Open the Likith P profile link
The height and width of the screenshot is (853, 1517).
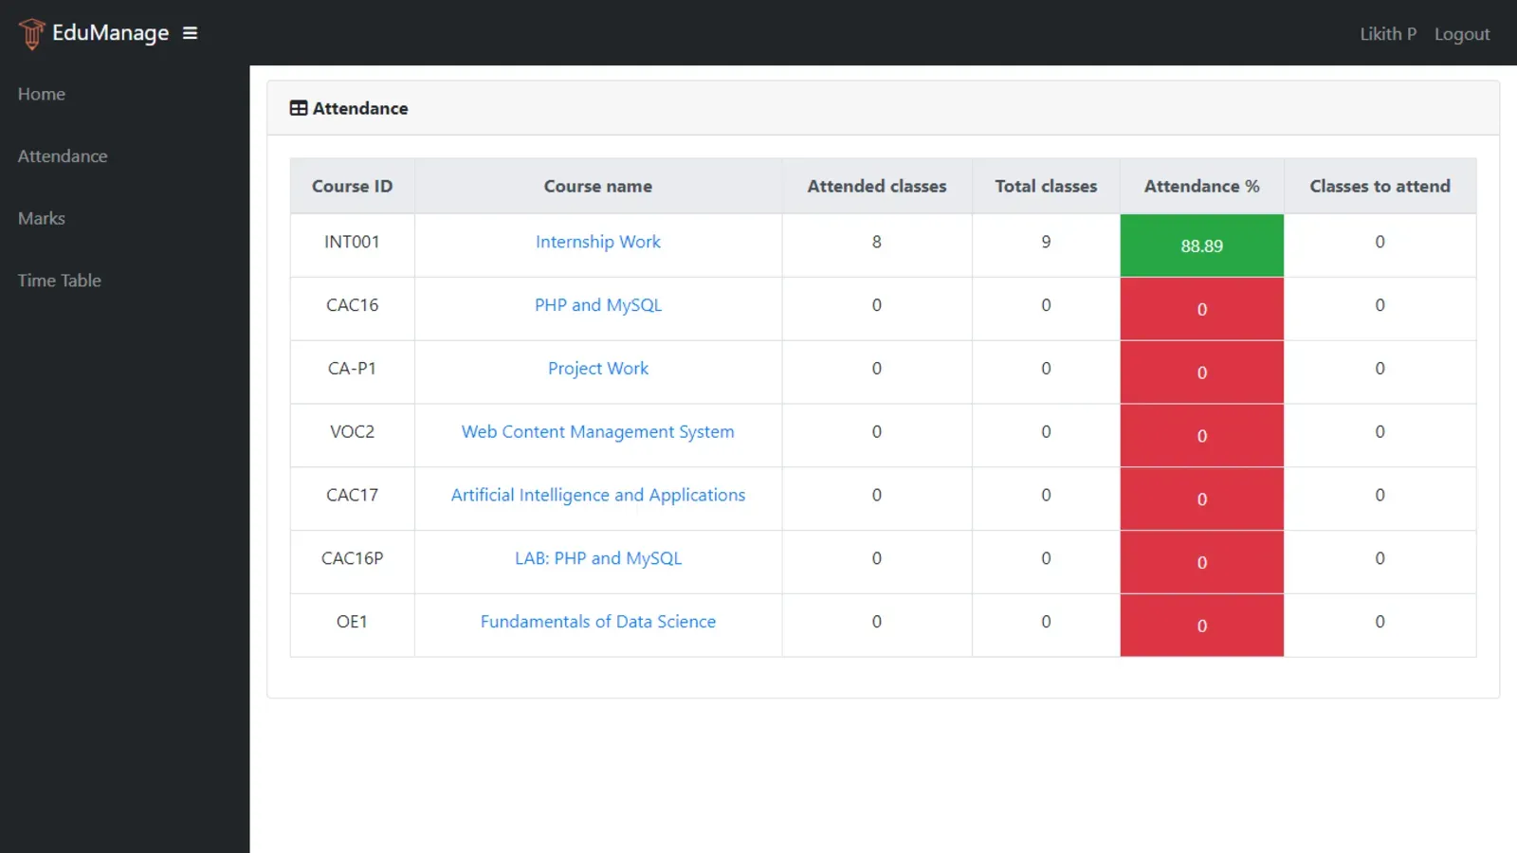(1387, 34)
